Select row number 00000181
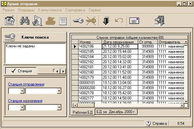Screen dimensions: 194x129 [90, 83]
